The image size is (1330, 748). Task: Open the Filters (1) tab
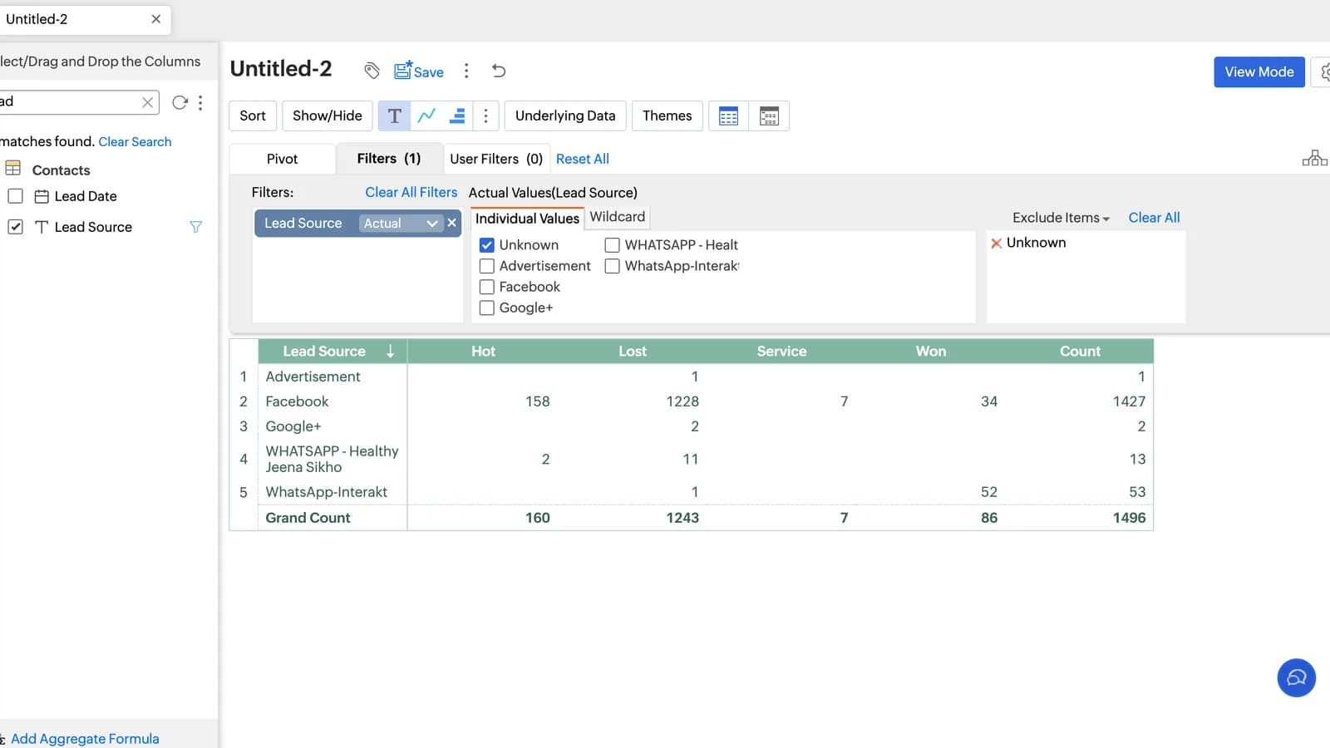tap(389, 159)
